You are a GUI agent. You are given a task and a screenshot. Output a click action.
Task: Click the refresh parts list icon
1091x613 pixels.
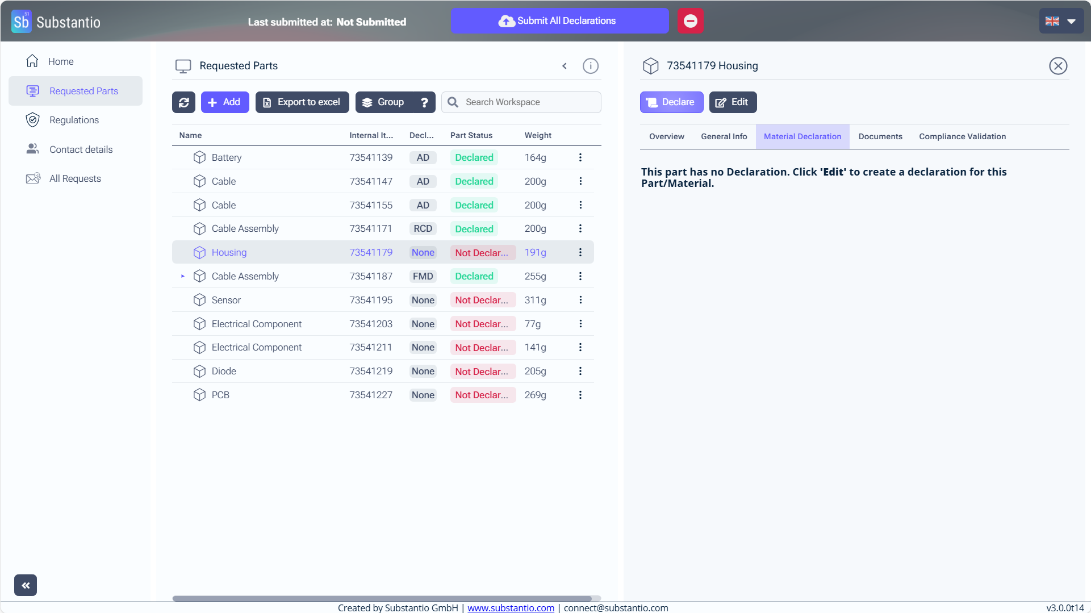[x=183, y=102]
